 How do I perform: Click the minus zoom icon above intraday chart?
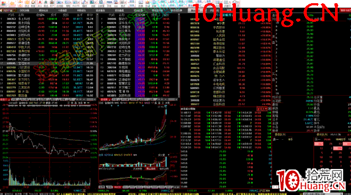point(88,103)
